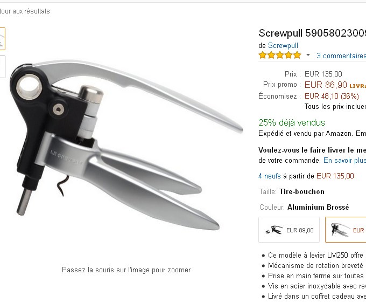Choose the EUR 89,00 color variant swatch
This screenshot has width=366, height=303.
tap(289, 230)
